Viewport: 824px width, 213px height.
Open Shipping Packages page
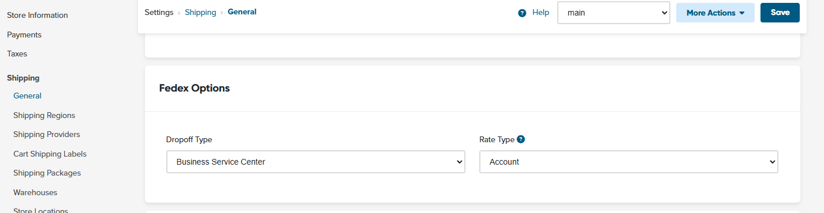pos(47,173)
